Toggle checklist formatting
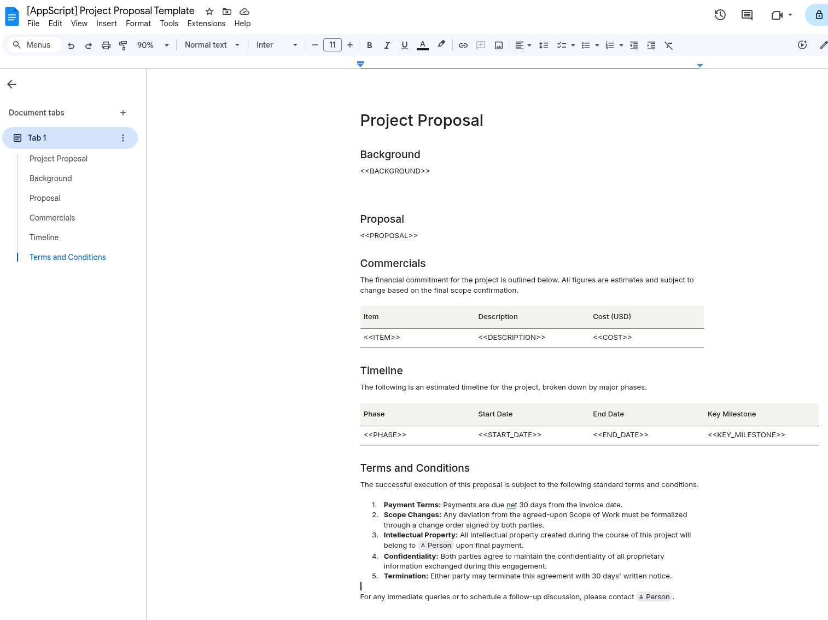Image resolution: width=828 pixels, height=620 pixels. (562, 45)
